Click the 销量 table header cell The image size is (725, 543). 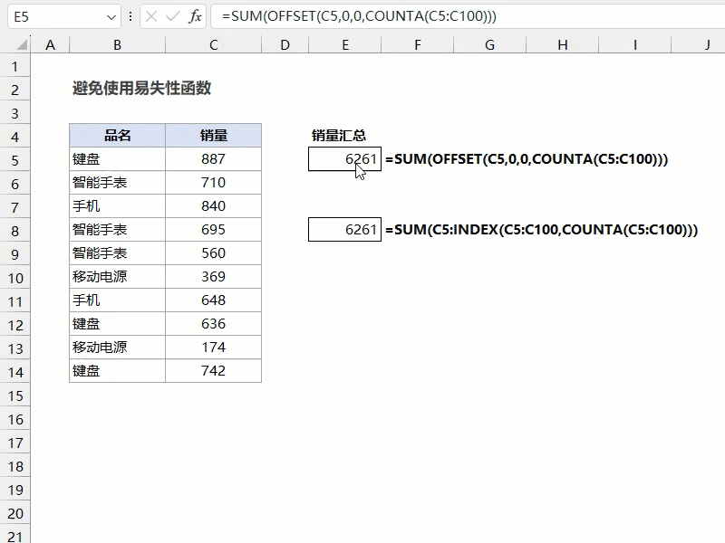pos(213,136)
